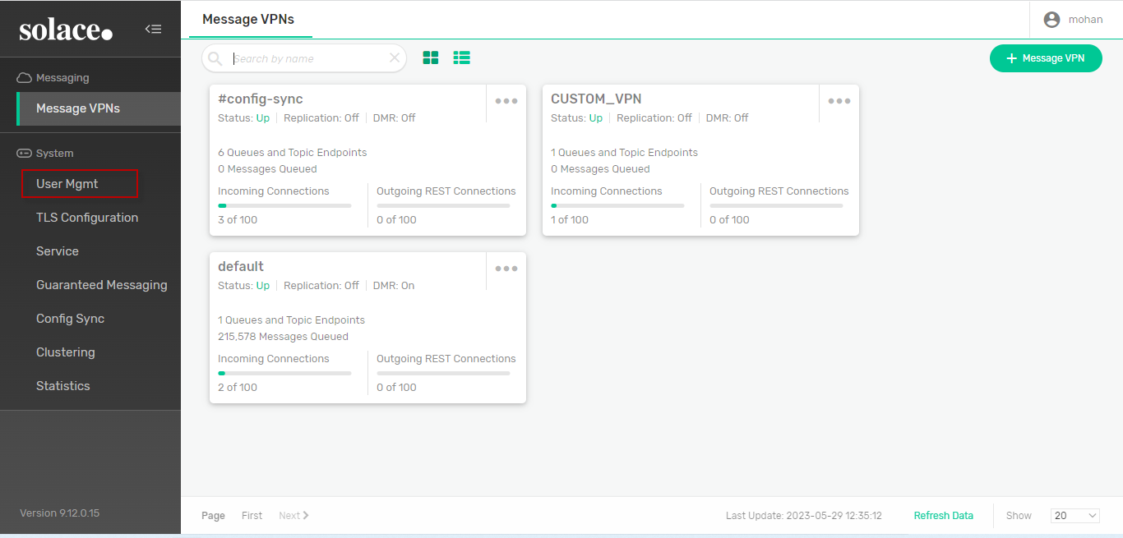Viewport: 1123px width, 538px height.
Task: Click the System section icon
Action: pos(25,154)
